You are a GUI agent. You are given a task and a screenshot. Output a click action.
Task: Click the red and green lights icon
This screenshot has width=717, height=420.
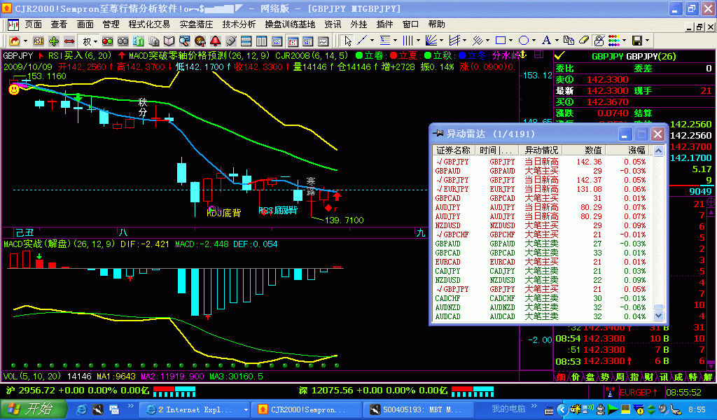tap(107, 41)
